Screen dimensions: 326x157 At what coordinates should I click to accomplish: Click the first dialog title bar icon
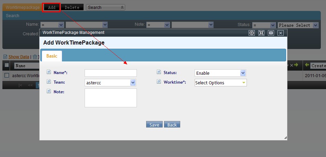tap(252, 33)
